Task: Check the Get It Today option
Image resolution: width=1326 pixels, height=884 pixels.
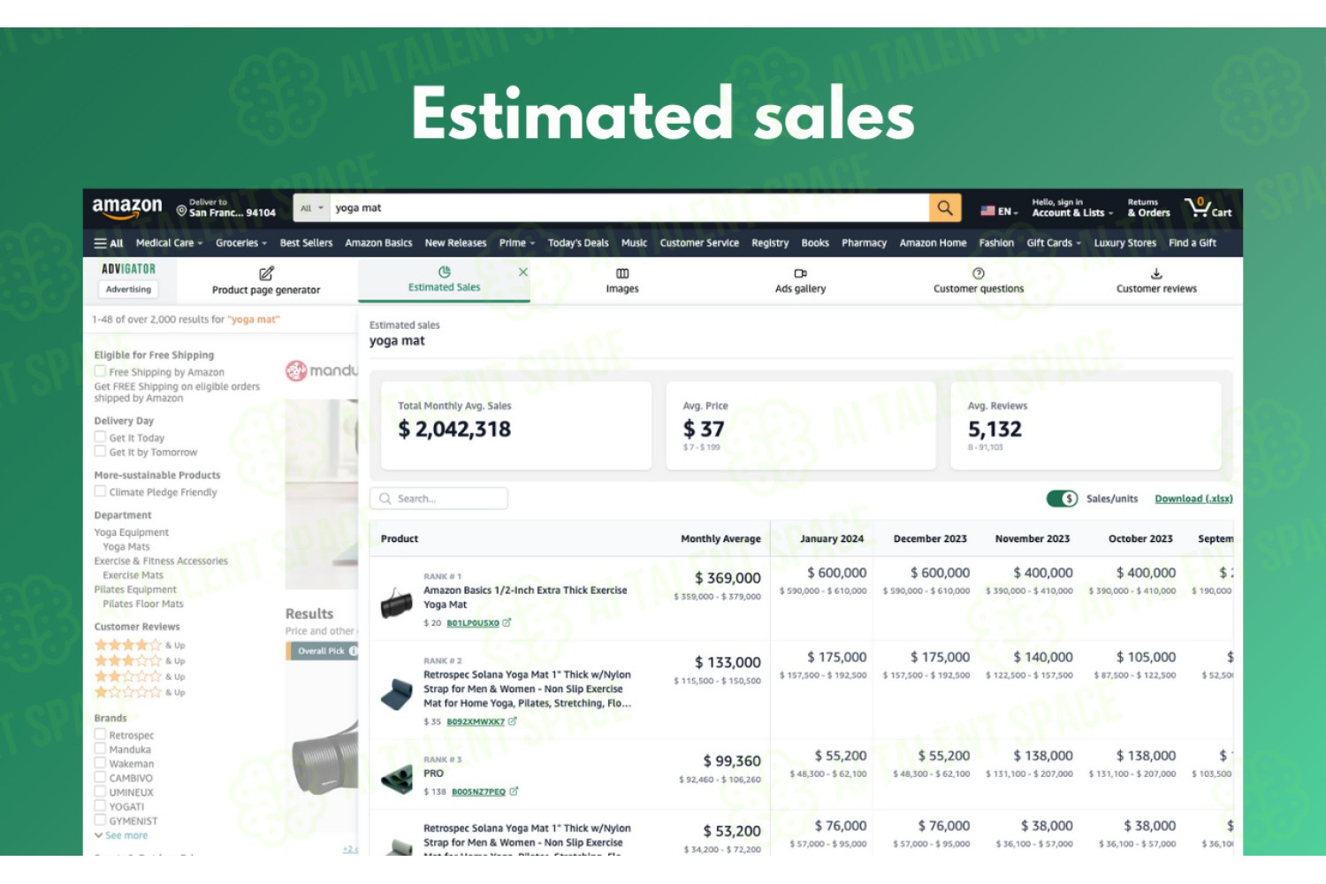Action: point(100,437)
